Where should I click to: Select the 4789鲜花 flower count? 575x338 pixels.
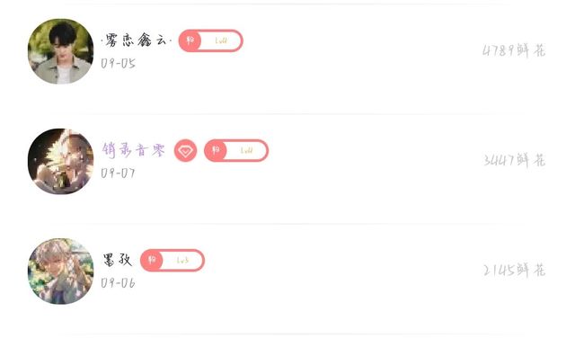click(514, 50)
